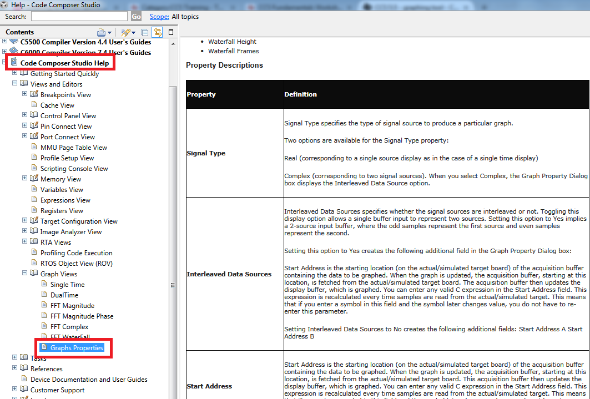This screenshot has height=399, width=590.
Task: Click the book icon beside Port Connect View
Action: click(34, 136)
